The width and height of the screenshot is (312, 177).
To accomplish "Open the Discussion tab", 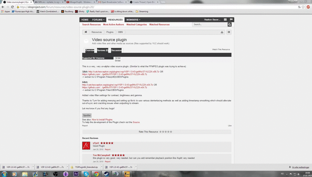I will tap(116, 50).
